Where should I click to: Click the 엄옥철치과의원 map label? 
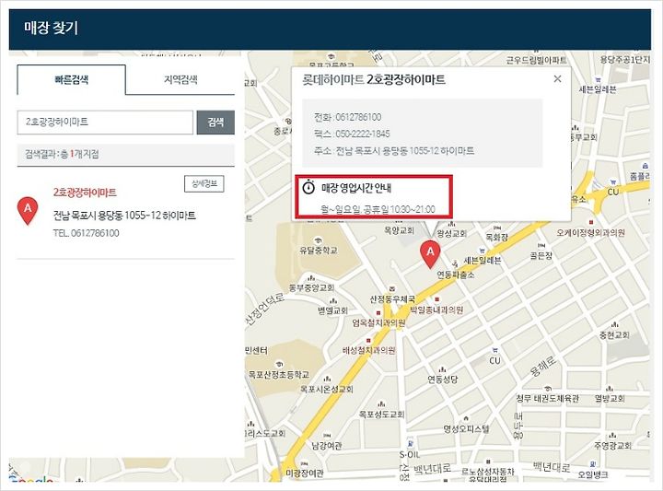(378, 323)
